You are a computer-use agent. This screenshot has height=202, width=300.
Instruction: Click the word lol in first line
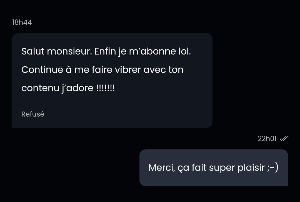(185, 51)
